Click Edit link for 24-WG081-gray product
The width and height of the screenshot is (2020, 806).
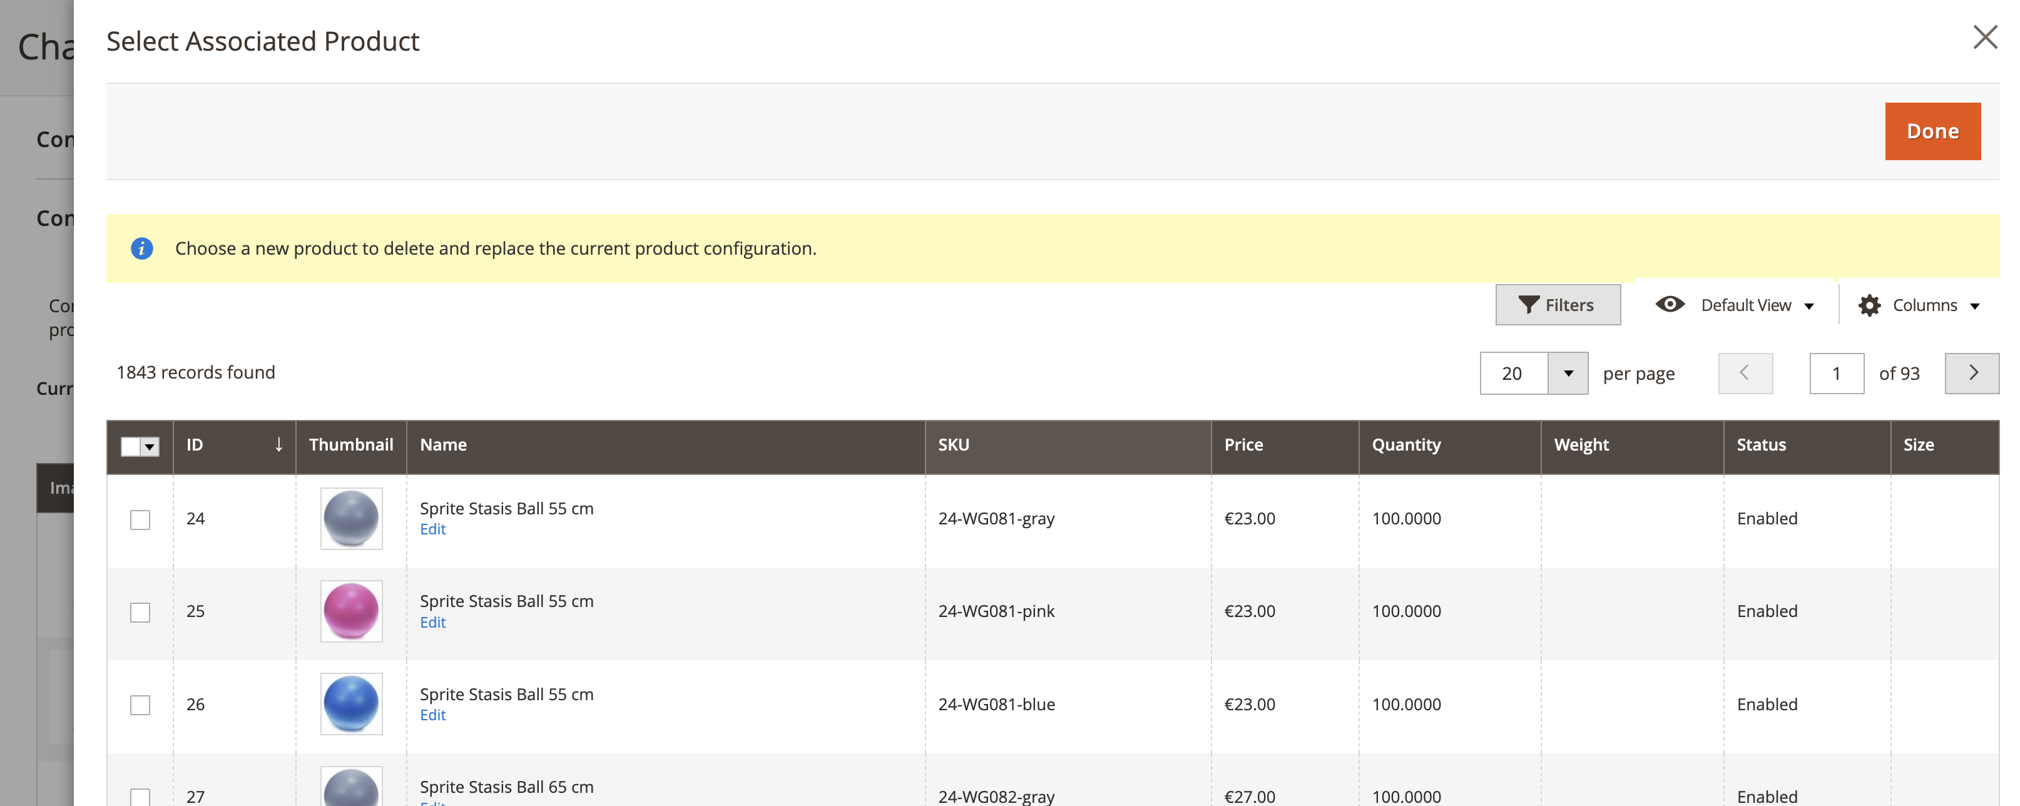click(433, 529)
